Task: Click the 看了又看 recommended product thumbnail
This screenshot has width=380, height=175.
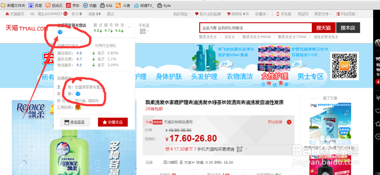Action: coord(330,123)
